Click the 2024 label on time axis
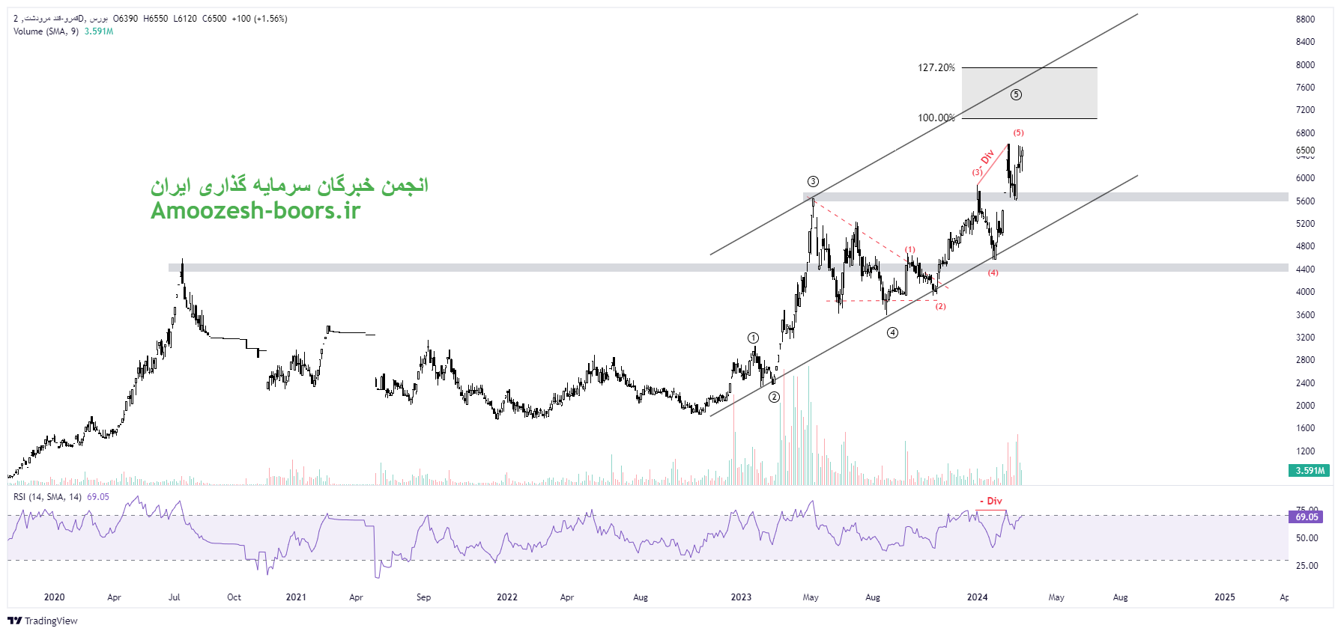 coord(977,597)
